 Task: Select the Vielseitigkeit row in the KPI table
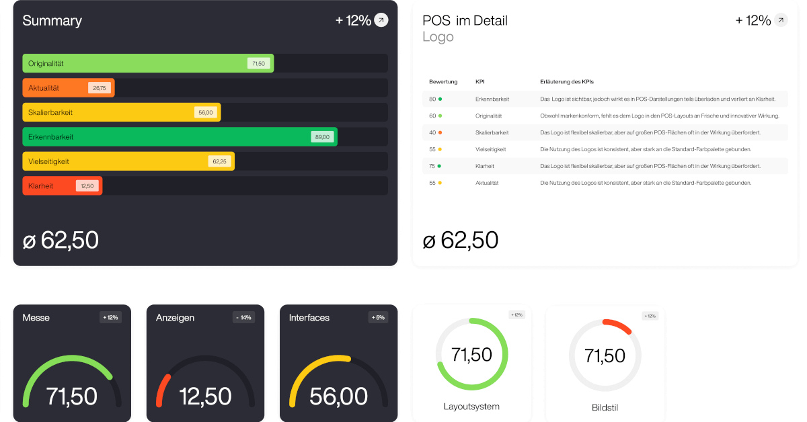605,149
